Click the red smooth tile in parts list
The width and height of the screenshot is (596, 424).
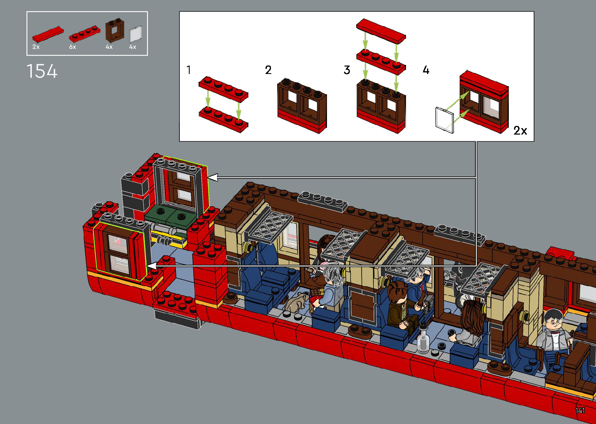pos(47,34)
